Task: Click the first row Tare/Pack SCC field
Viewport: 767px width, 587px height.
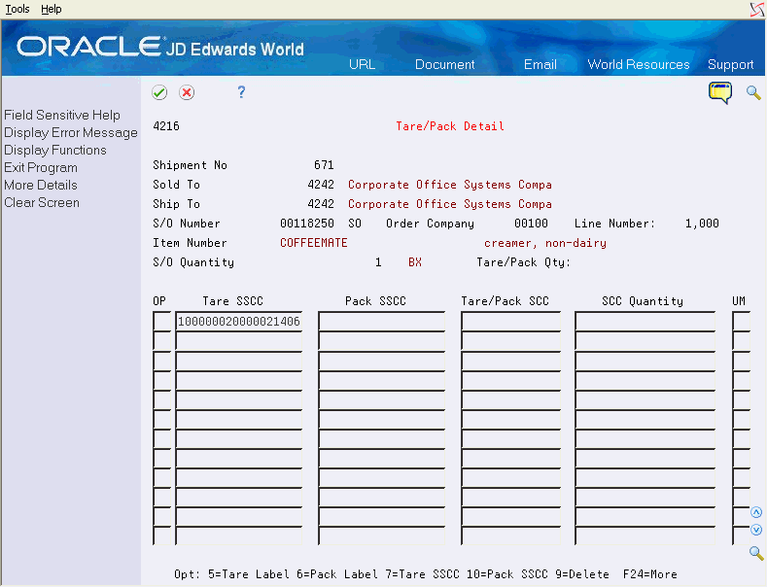Action: 510,322
